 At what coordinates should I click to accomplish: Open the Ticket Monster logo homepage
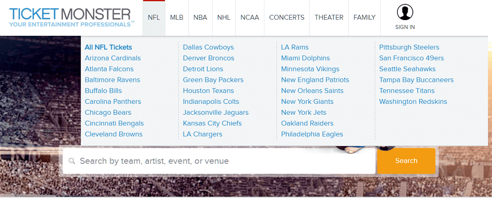72,17
